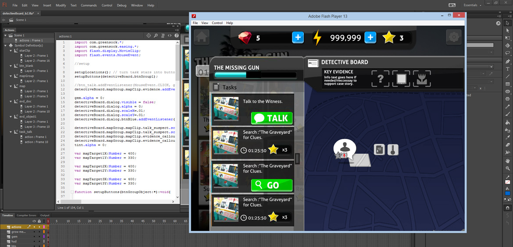
Task: Open the Essentials workspace dropdown
Action: (x=472, y=5)
